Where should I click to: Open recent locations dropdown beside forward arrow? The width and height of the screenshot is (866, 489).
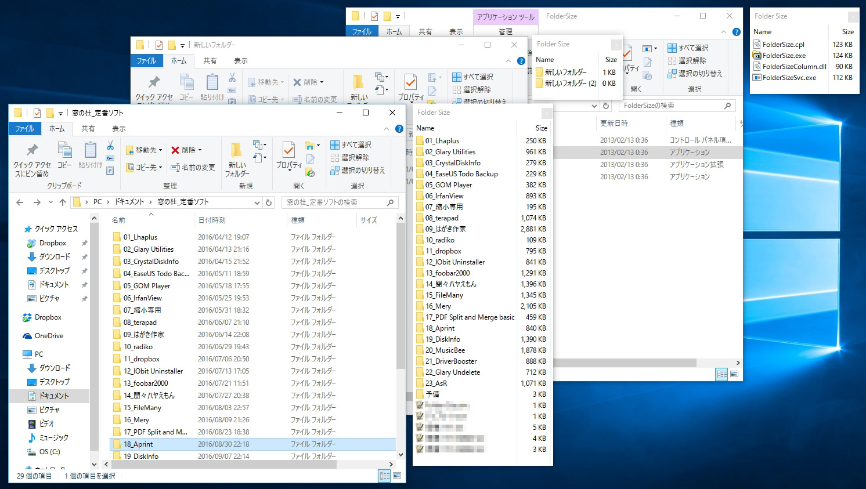coord(50,202)
